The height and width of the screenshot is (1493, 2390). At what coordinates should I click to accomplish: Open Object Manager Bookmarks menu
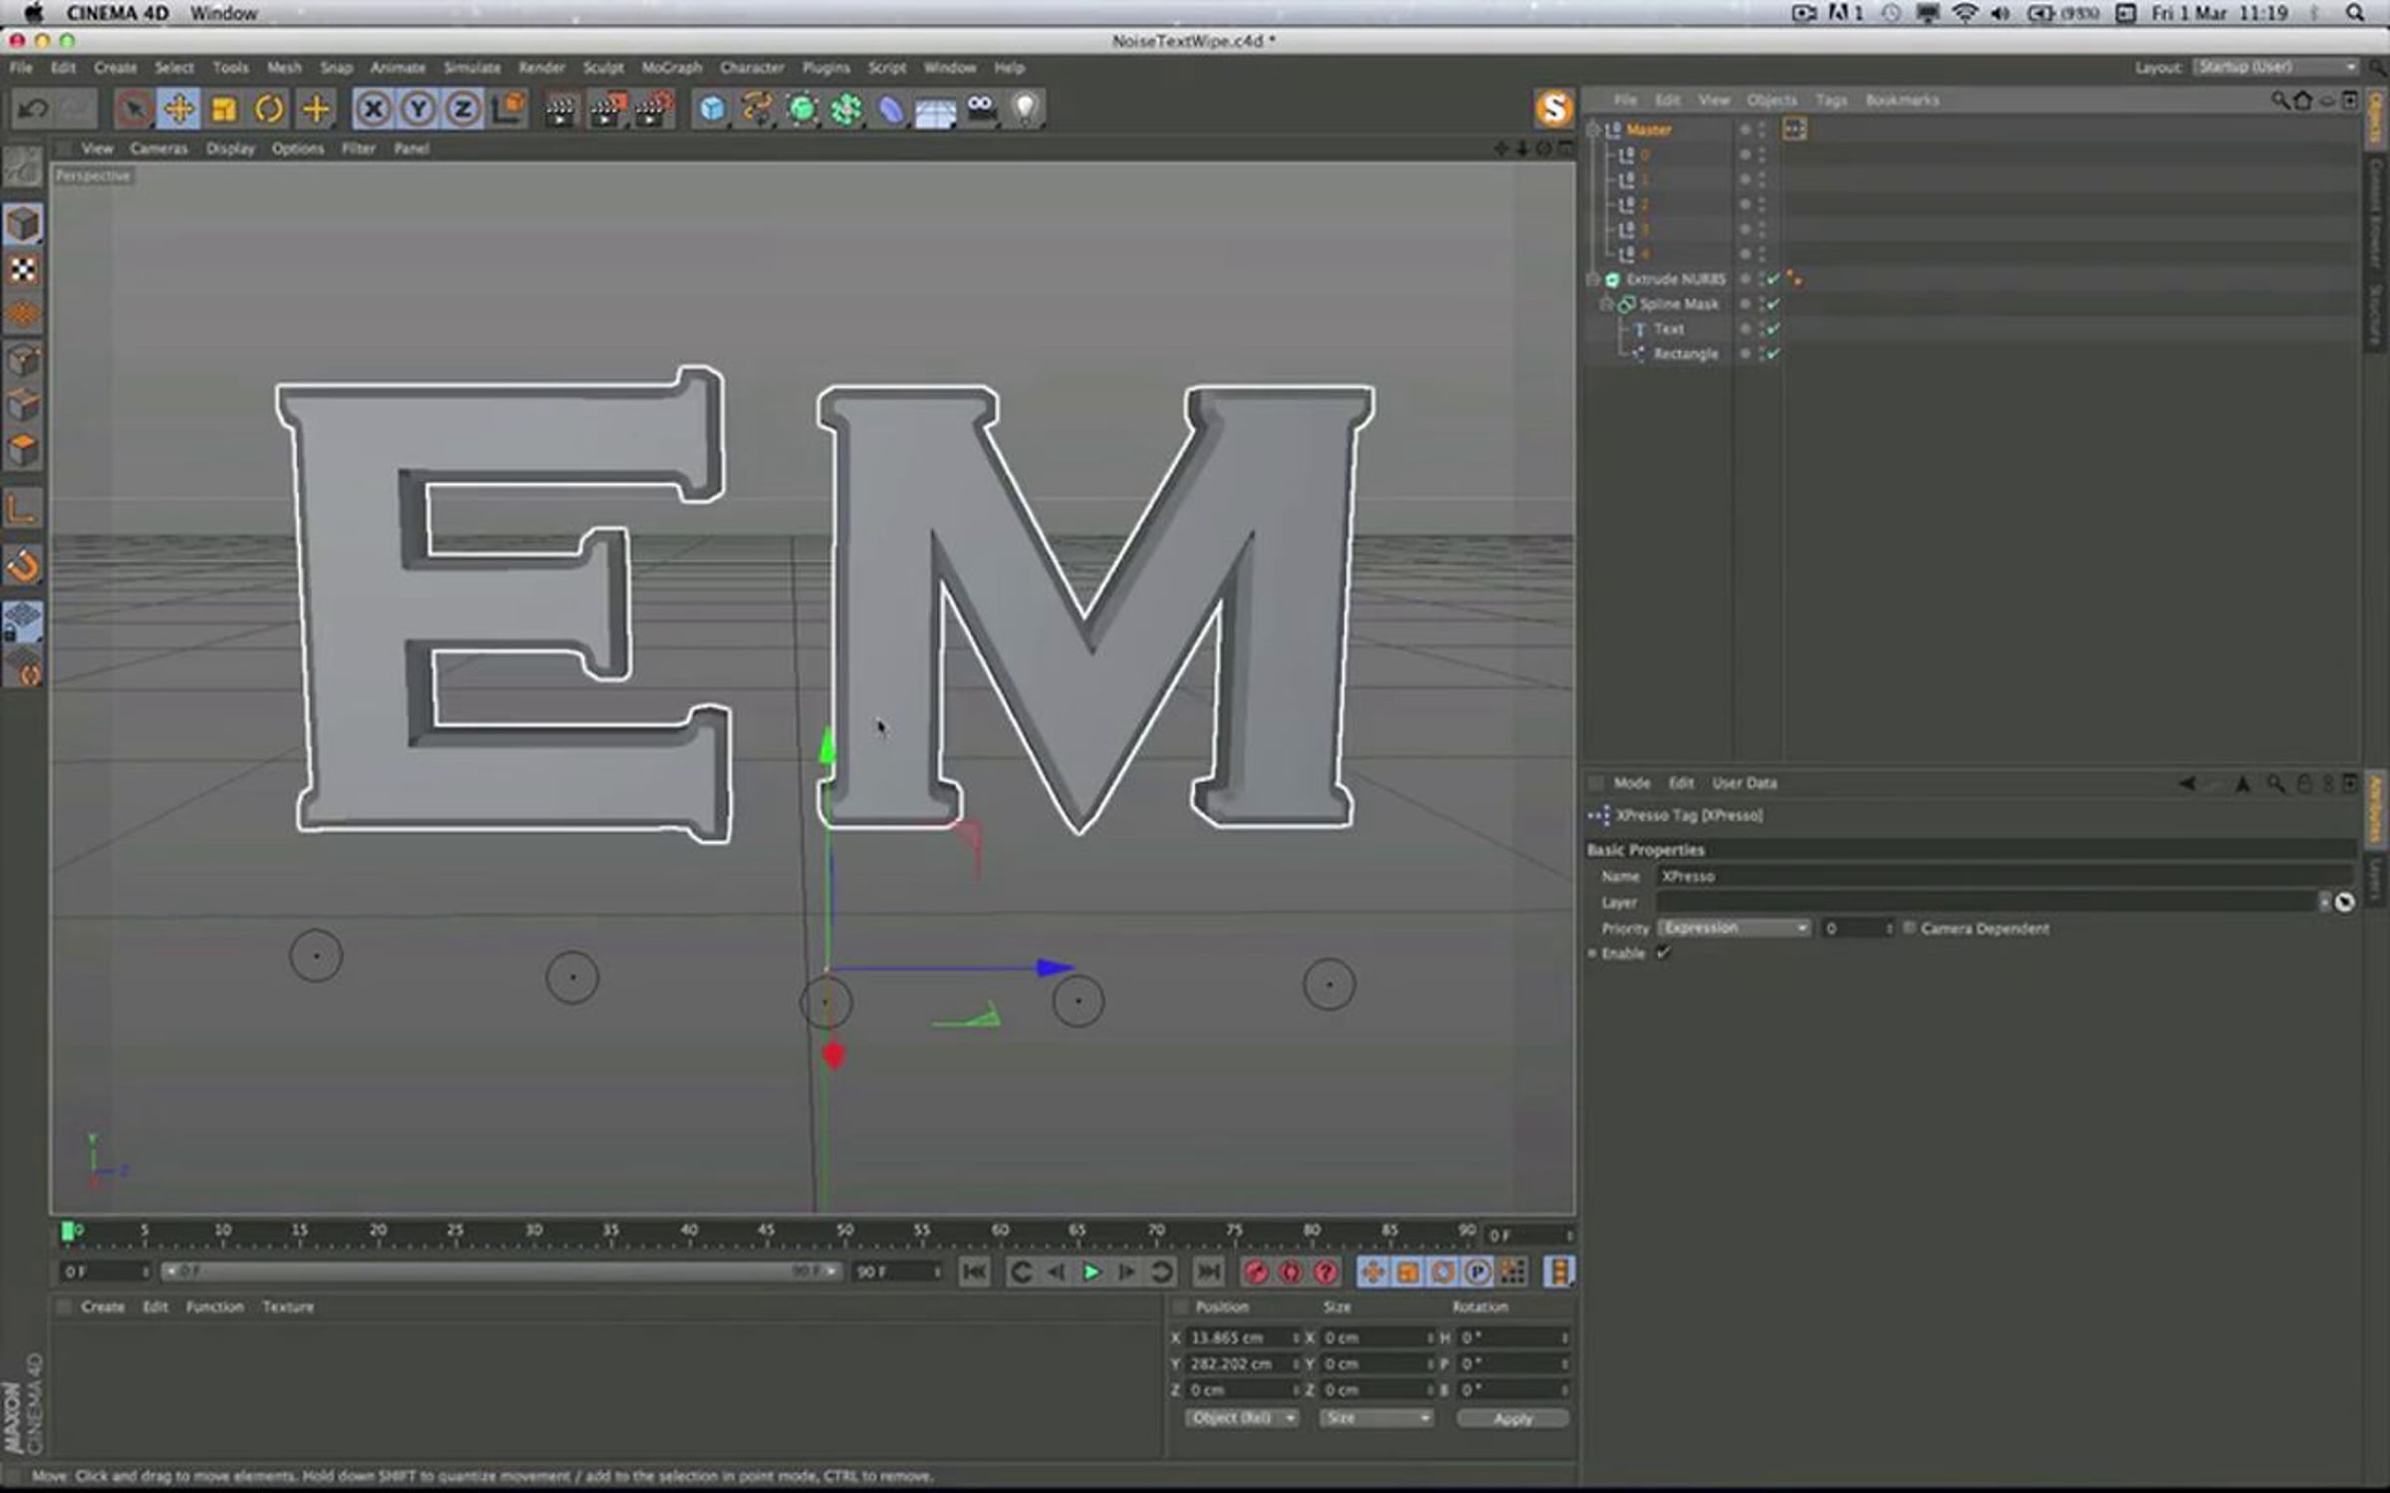(1902, 100)
